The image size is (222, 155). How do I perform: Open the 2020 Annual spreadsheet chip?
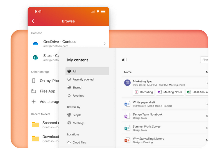[197, 92]
